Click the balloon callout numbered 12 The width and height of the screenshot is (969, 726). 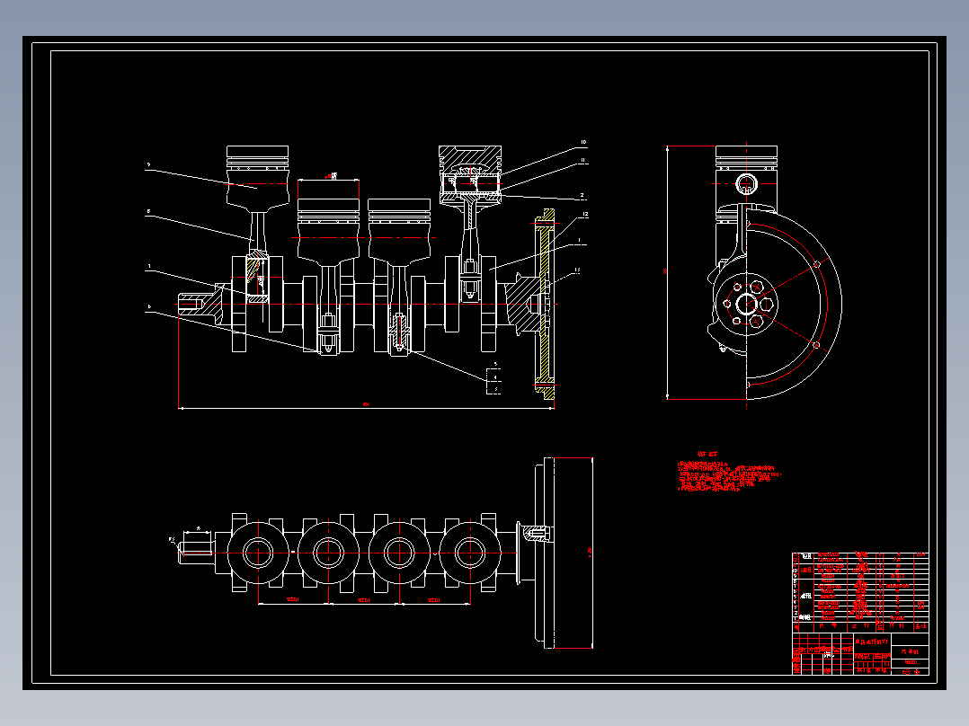[x=585, y=213]
